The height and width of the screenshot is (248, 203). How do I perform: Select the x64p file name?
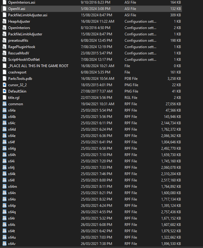coord(12,206)
